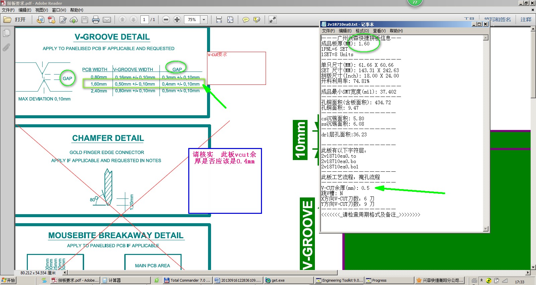The width and height of the screenshot is (536, 285).
Task: Click the save floppy disk icon
Action: click(x=85, y=20)
